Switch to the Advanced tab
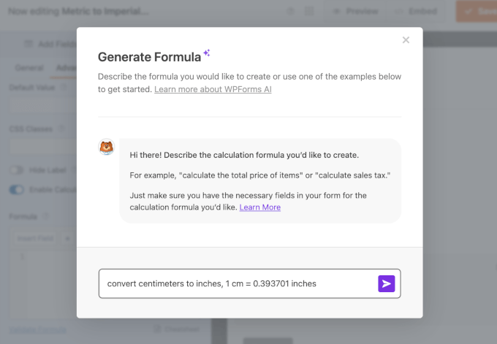The width and height of the screenshot is (497, 344). [x=66, y=69]
